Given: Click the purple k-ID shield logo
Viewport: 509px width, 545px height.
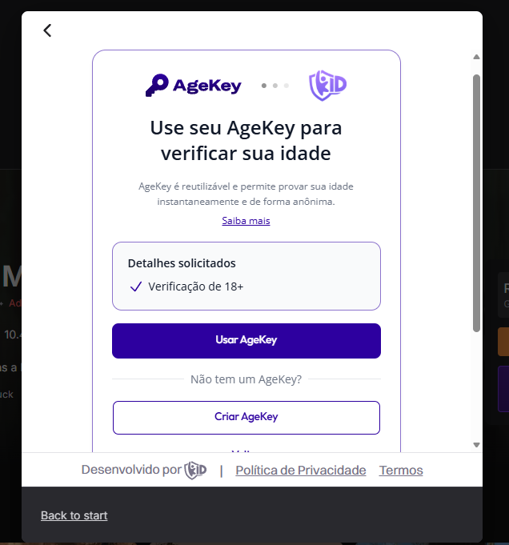Looking at the screenshot, I should pos(327,85).
